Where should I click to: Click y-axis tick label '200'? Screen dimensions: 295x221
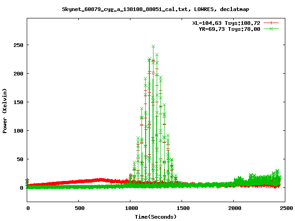coord(18,74)
